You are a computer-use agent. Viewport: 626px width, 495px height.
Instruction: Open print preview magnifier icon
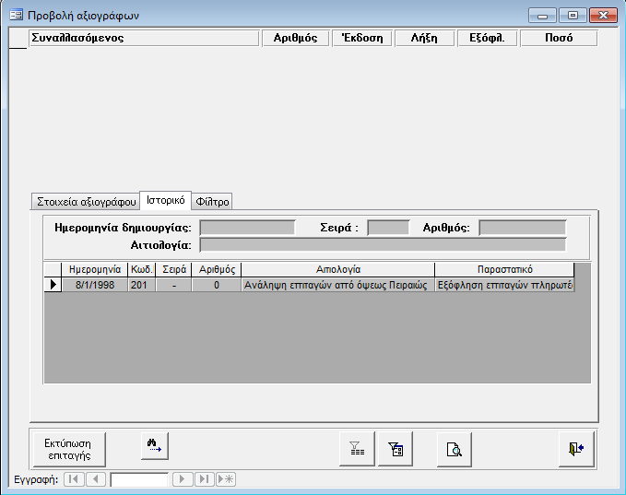[x=454, y=448]
